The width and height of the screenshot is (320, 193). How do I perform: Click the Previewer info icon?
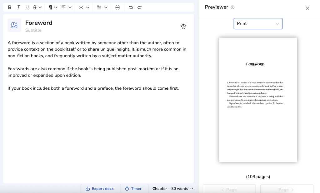(x=232, y=7)
